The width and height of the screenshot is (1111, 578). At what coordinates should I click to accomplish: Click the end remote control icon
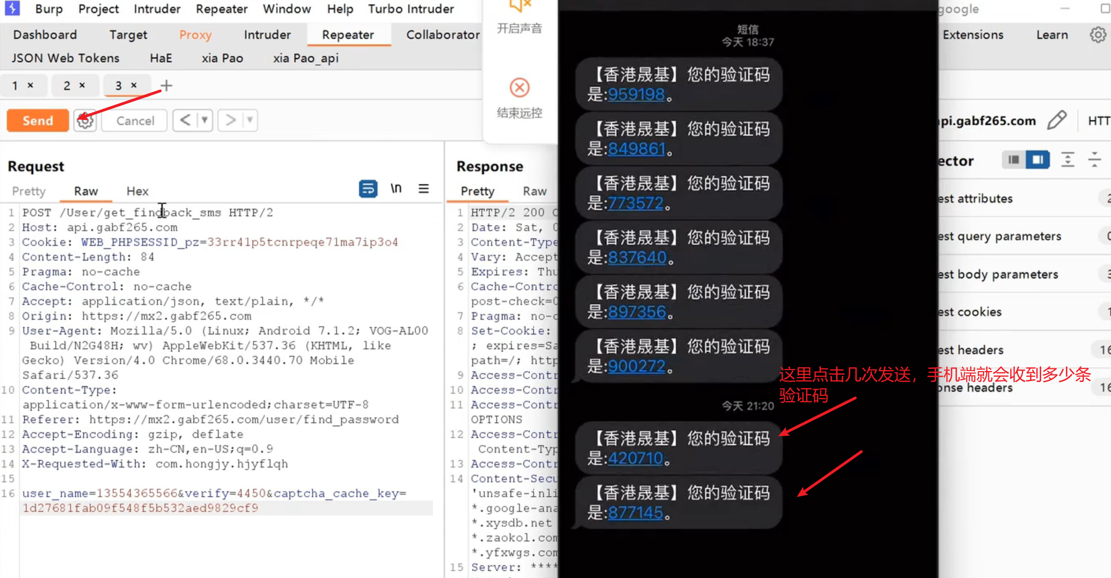pyautogui.click(x=519, y=88)
